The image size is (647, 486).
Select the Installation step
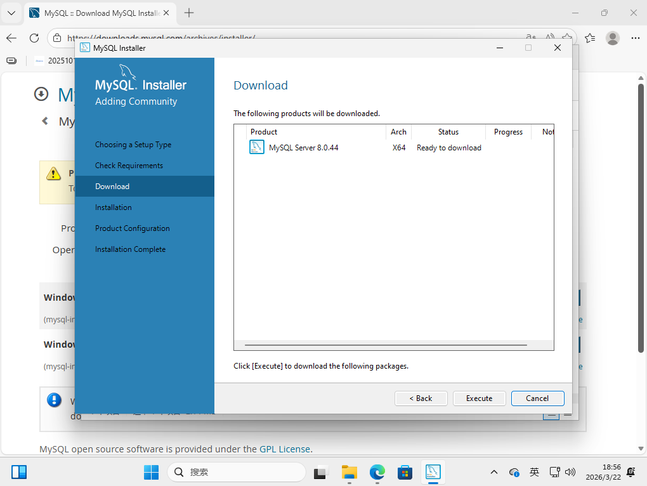point(113,207)
